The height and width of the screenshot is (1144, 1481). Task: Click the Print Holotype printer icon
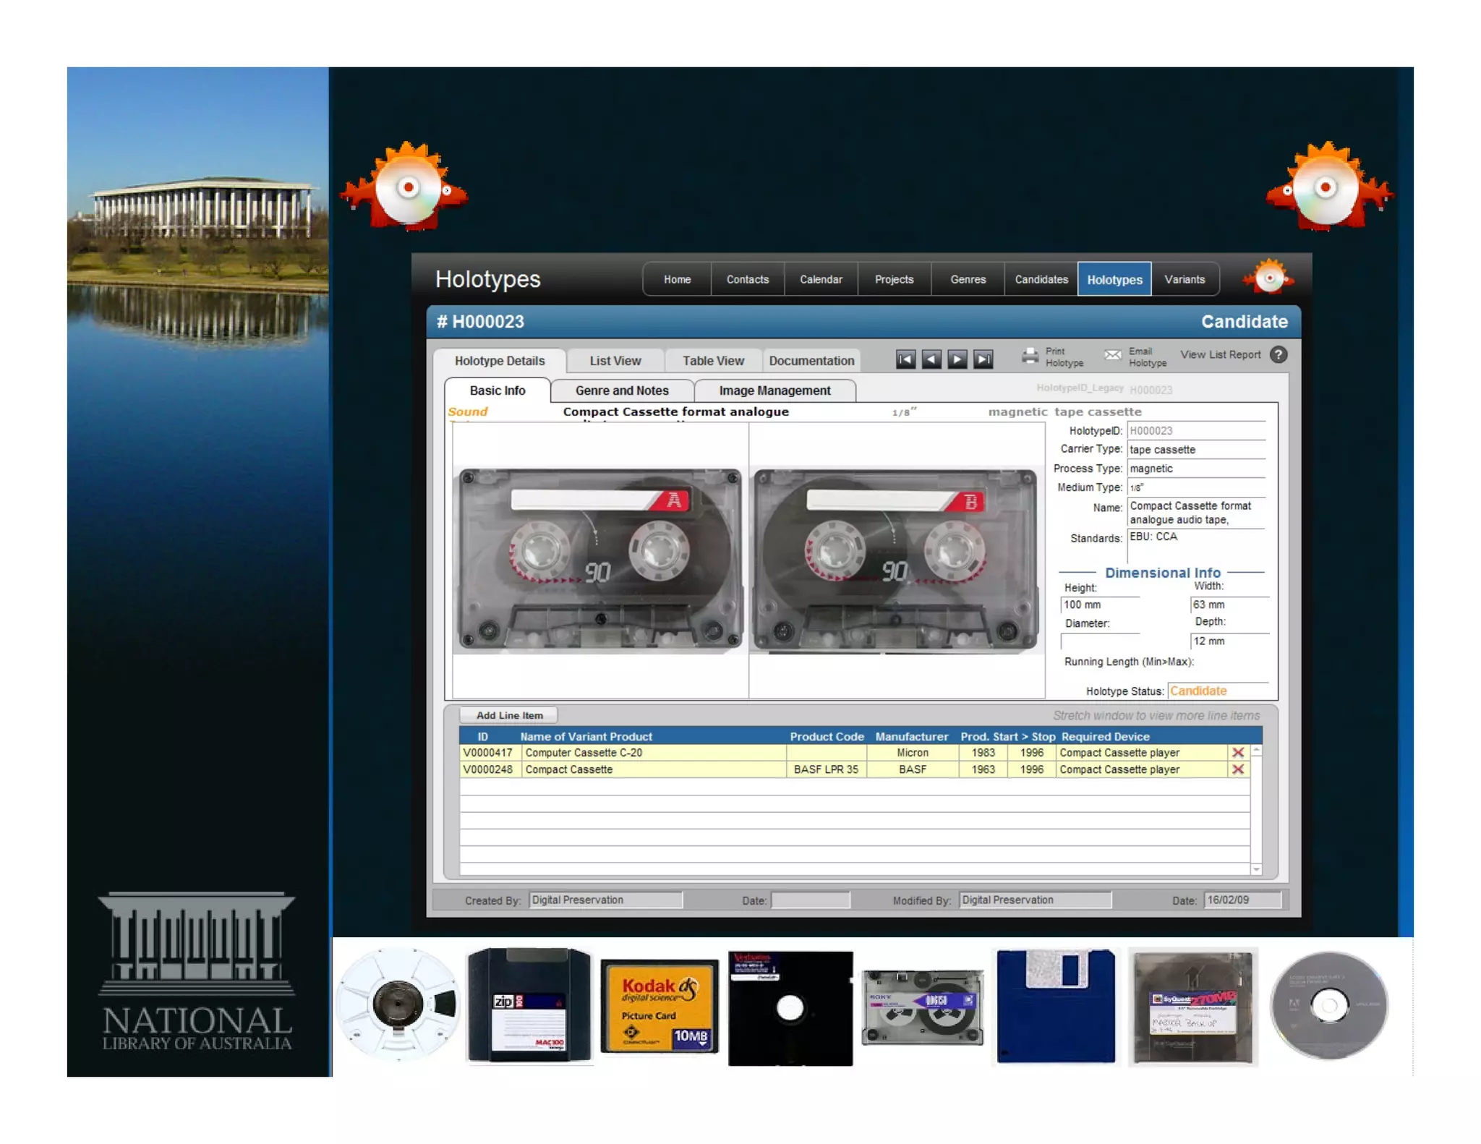click(1030, 356)
